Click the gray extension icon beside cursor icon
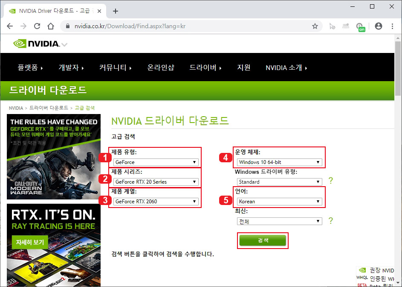The width and height of the screenshot is (402, 287). click(346, 26)
